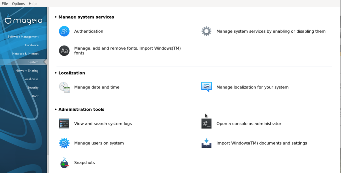Open the localization speech bubble icon

[x=206, y=87]
